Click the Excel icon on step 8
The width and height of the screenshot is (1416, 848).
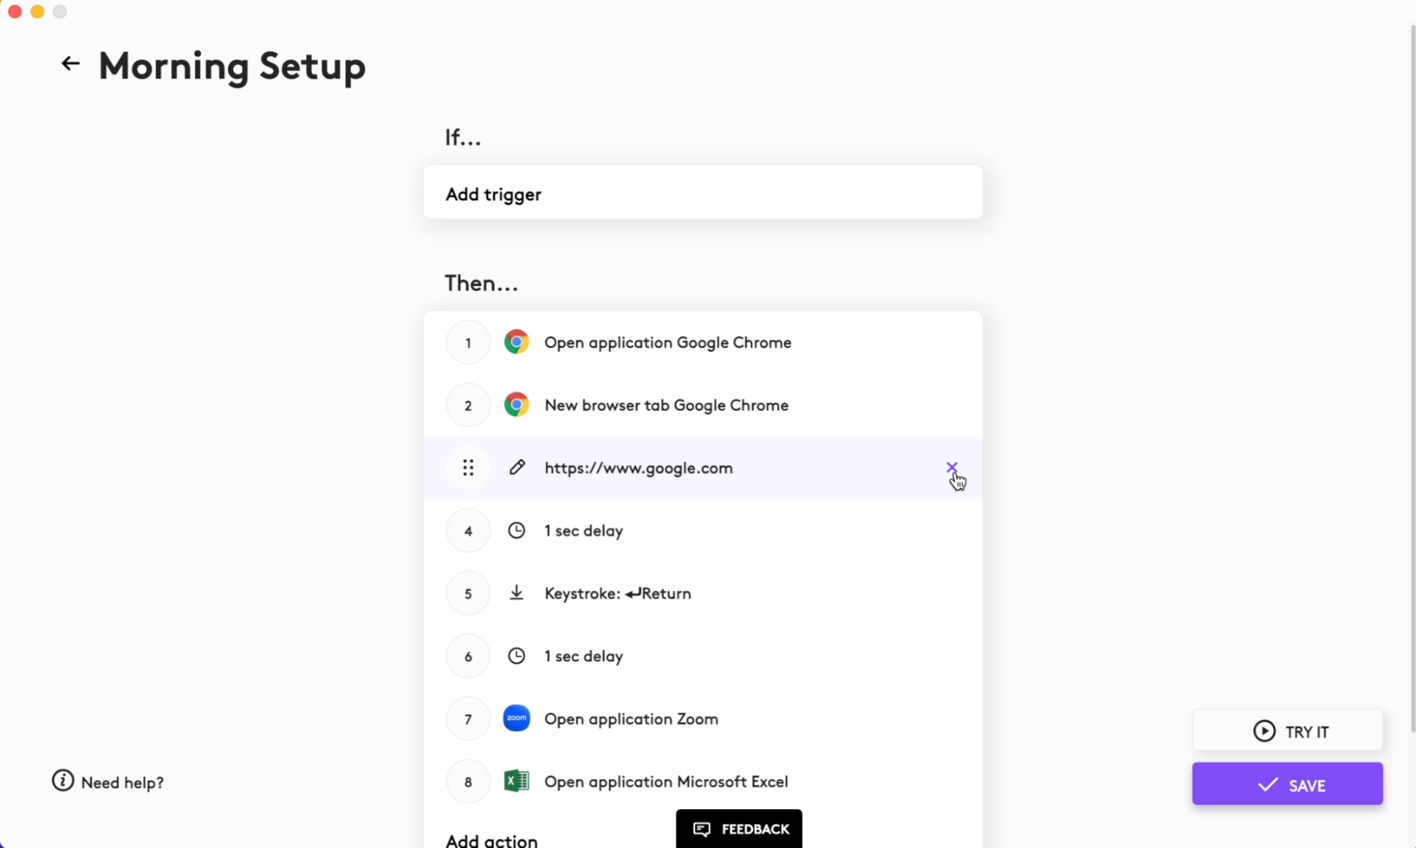(x=516, y=781)
